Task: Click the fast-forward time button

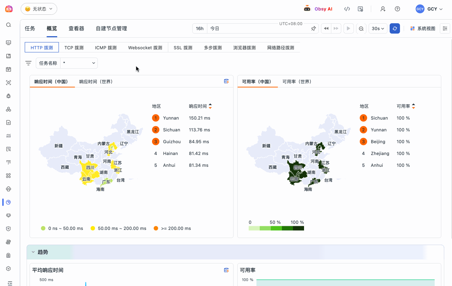Action: [x=336, y=28]
